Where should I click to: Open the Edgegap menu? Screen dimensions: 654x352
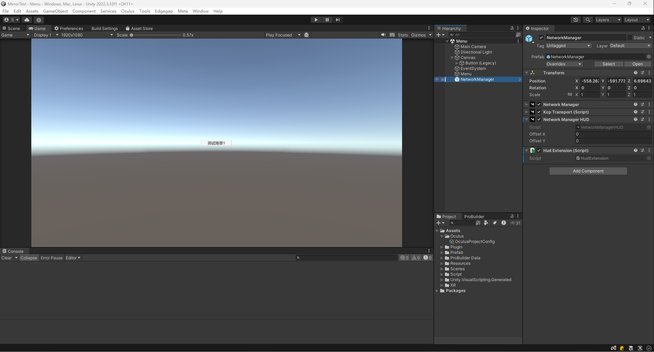(x=164, y=11)
